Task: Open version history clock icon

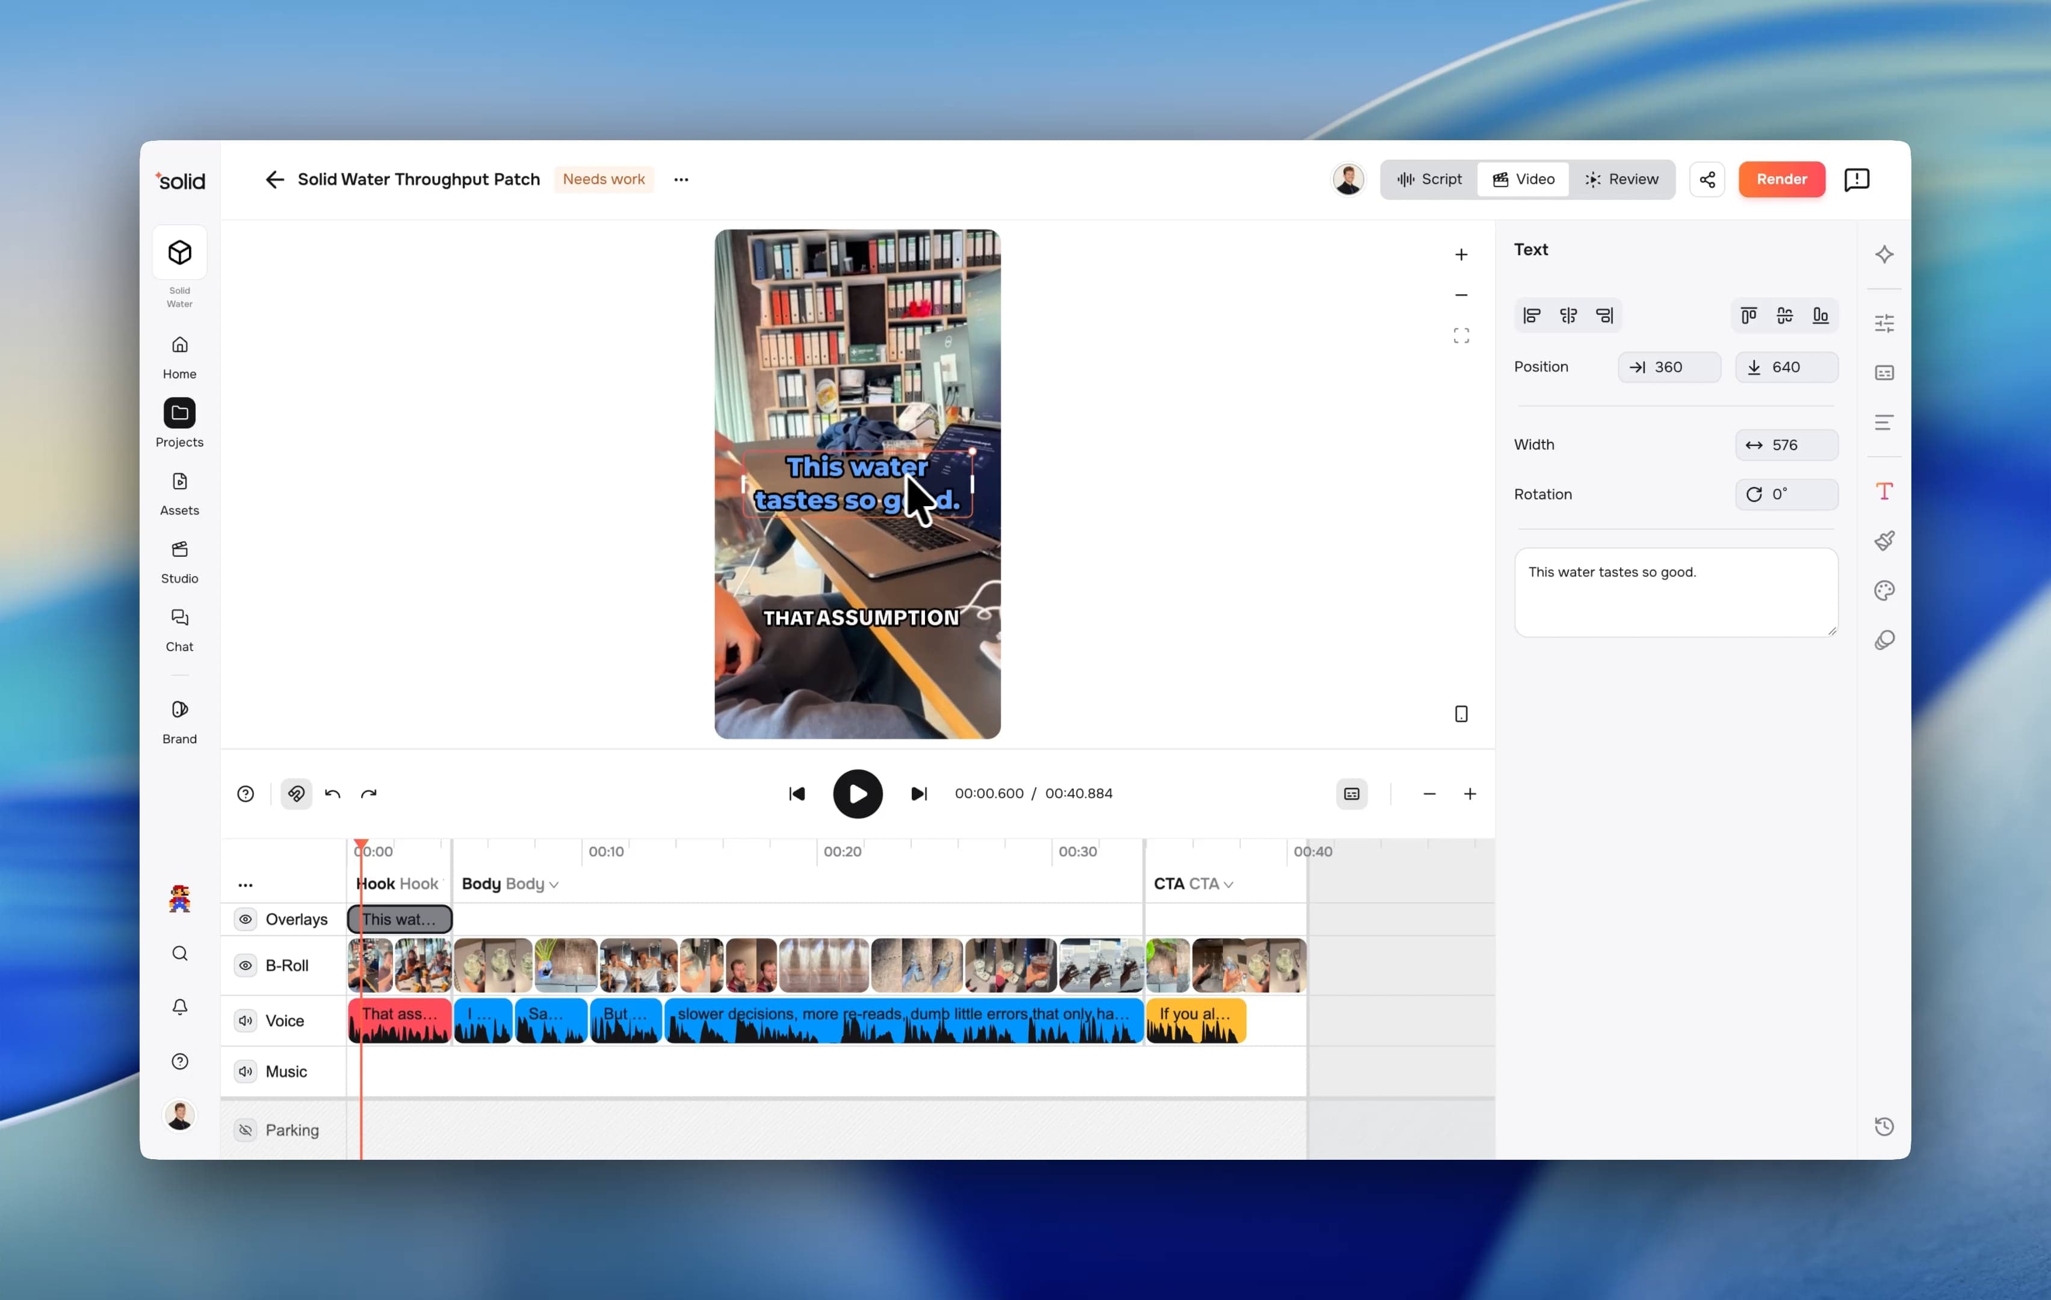Action: [1885, 1127]
